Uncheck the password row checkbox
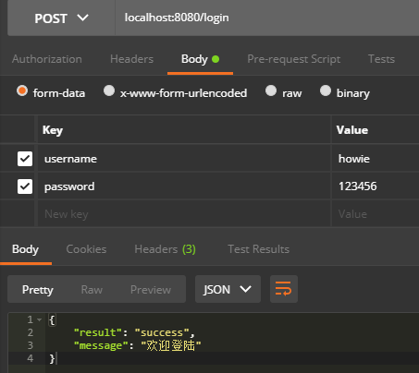The width and height of the screenshot is (419, 373). 25,186
